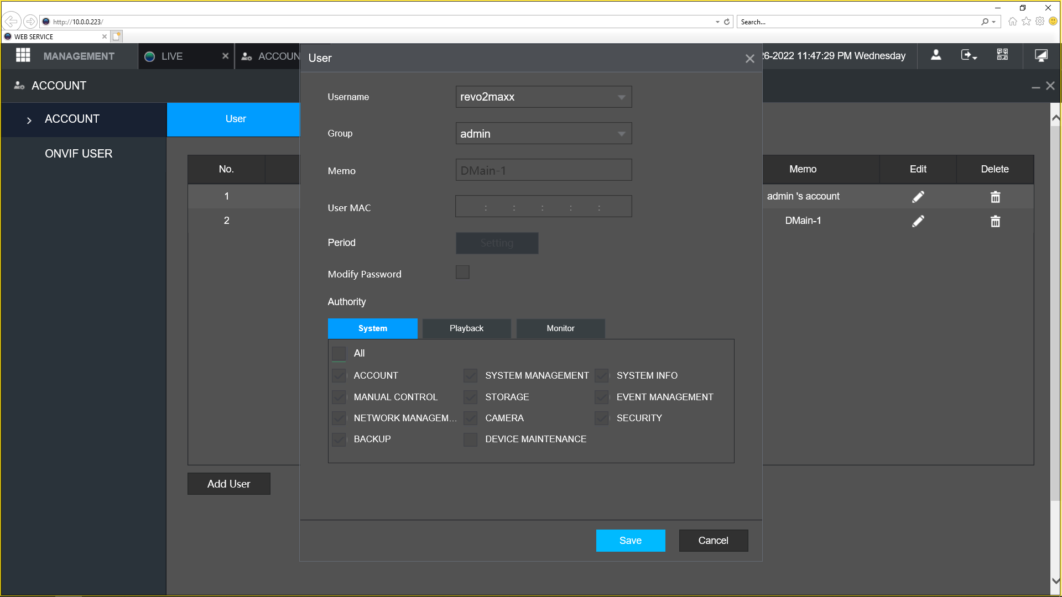Save the user settings
The image size is (1062, 597).
(631, 541)
